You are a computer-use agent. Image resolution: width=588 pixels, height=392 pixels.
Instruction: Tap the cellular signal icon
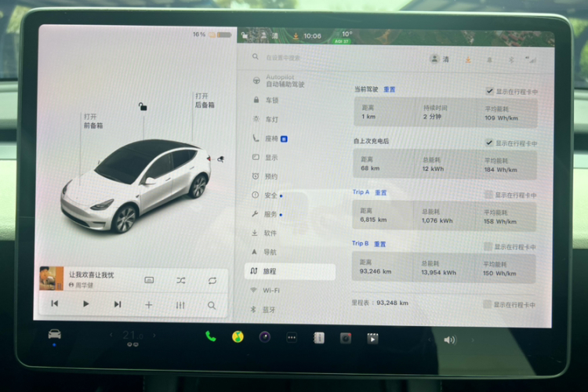point(531,60)
